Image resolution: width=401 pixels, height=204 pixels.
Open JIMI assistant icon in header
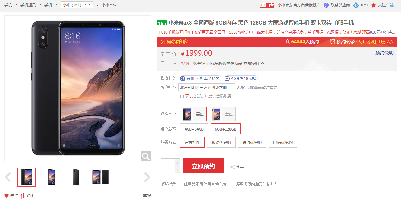[356, 5]
